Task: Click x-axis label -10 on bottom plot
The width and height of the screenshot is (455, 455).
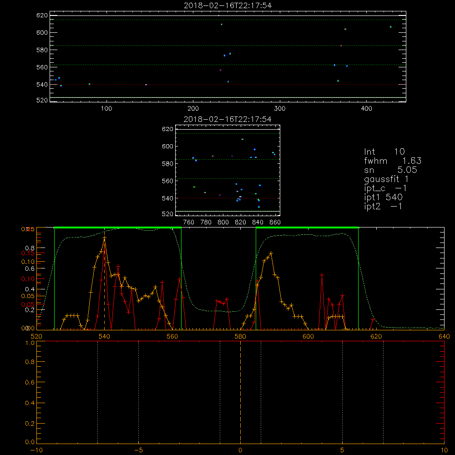Action: (x=36, y=450)
